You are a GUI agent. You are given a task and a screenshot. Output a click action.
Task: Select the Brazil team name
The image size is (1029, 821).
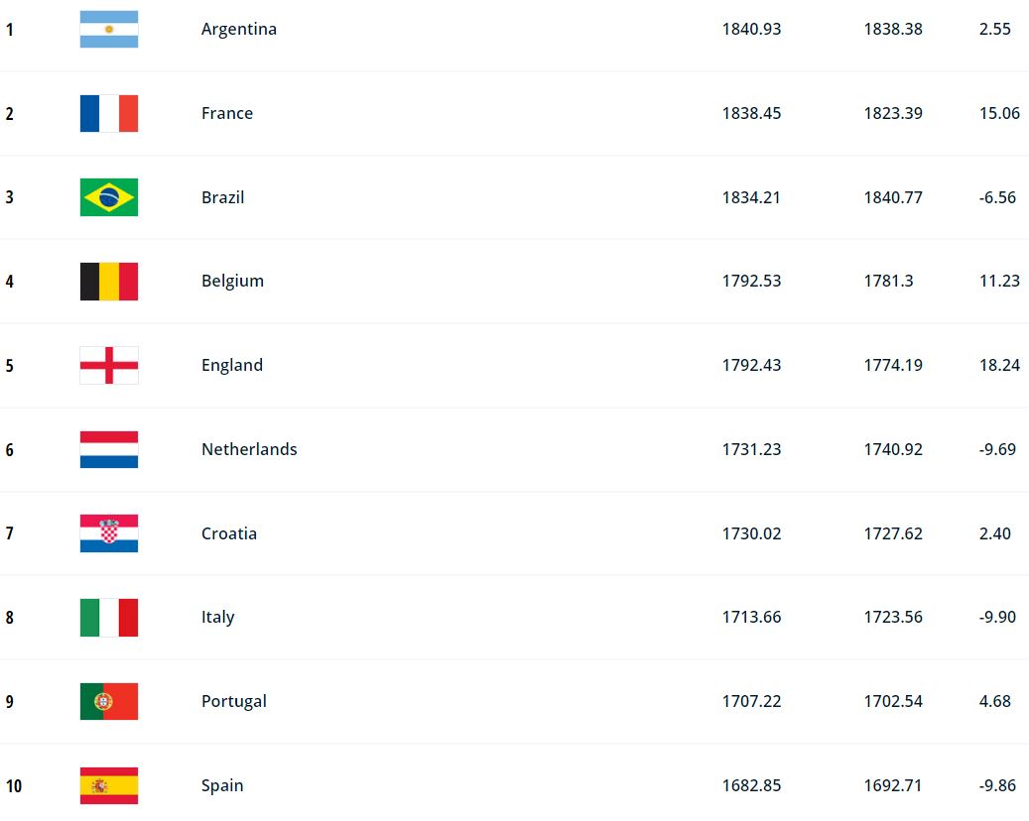click(x=222, y=197)
